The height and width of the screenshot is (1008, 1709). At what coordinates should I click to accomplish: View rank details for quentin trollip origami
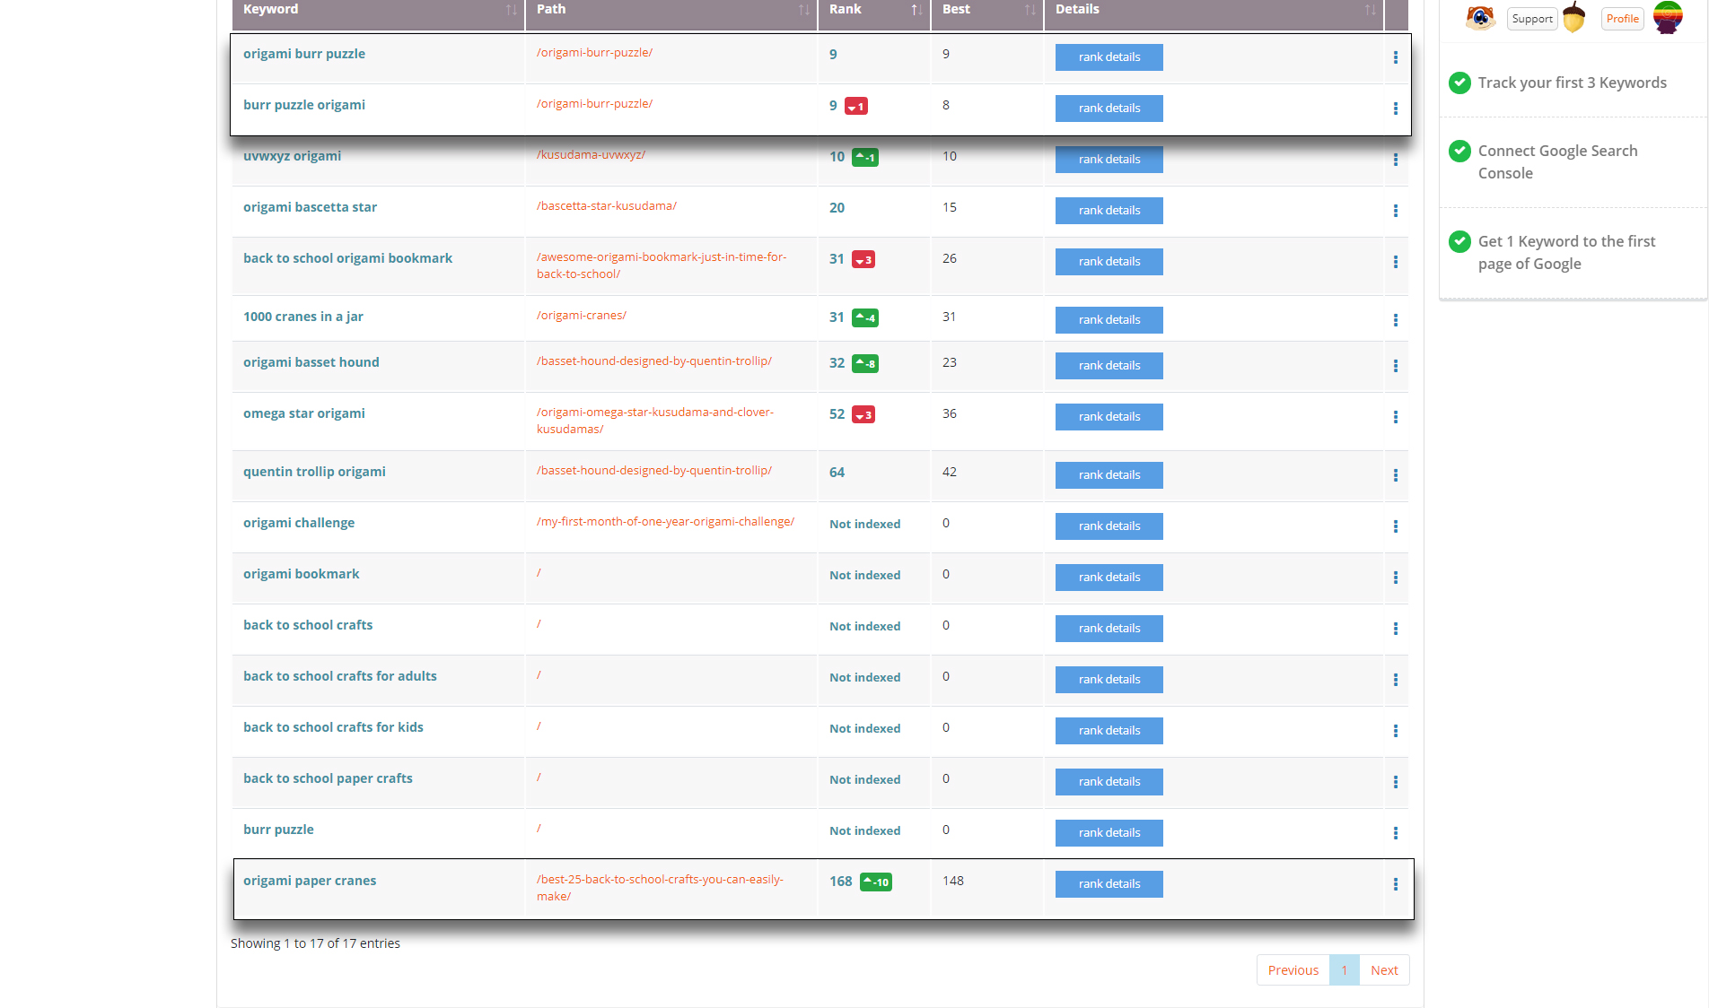1109,475
